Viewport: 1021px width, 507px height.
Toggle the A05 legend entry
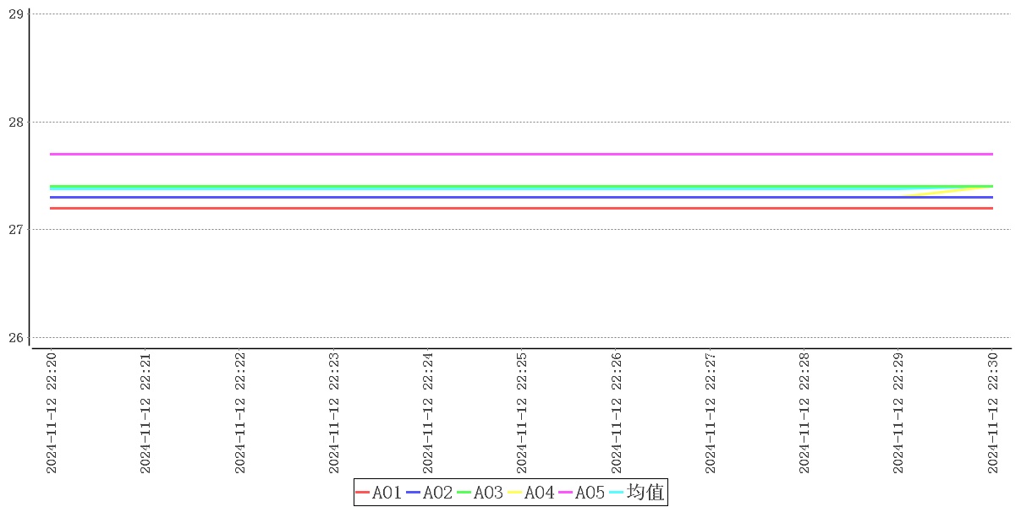[x=582, y=493]
